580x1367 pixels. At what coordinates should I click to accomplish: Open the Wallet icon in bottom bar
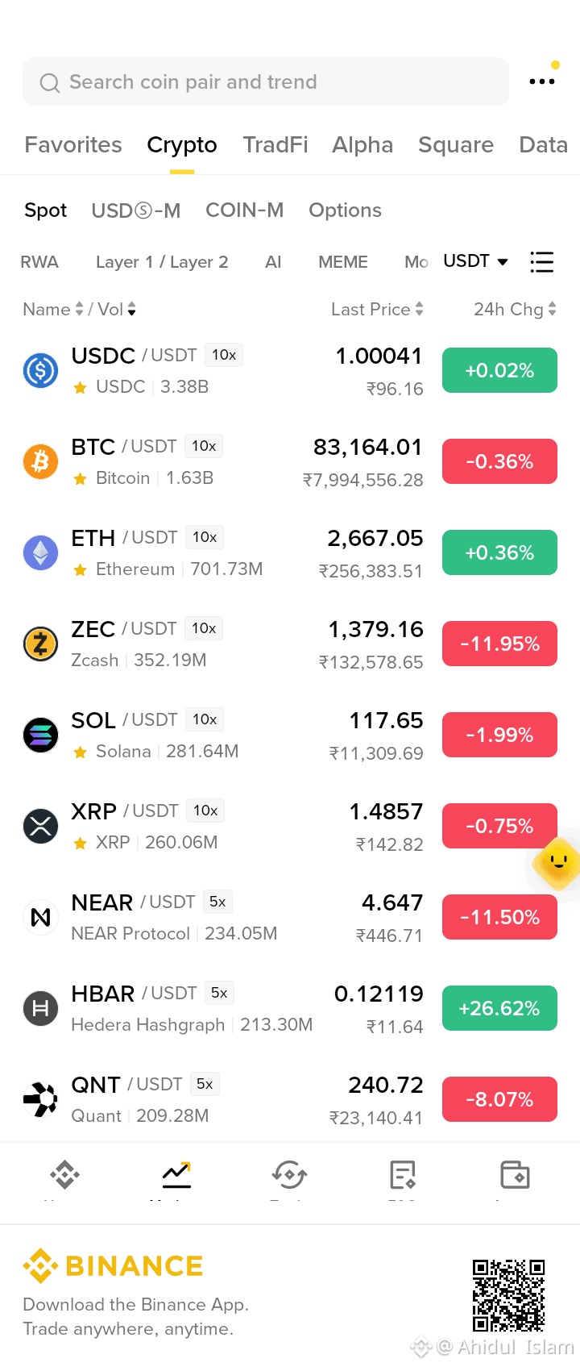[515, 1174]
